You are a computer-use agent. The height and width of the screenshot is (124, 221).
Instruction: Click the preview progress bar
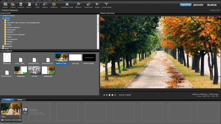tap(160, 92)
